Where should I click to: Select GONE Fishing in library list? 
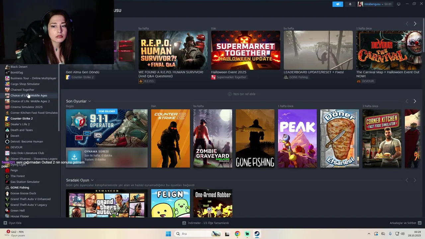pyautogui.click(x=20, y=188)
